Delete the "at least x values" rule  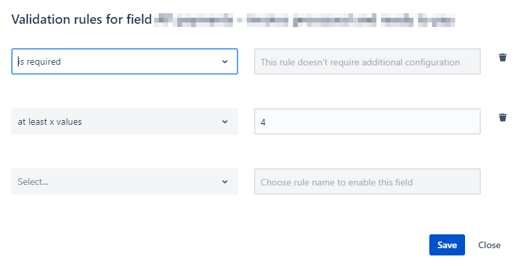pos(503,117)
